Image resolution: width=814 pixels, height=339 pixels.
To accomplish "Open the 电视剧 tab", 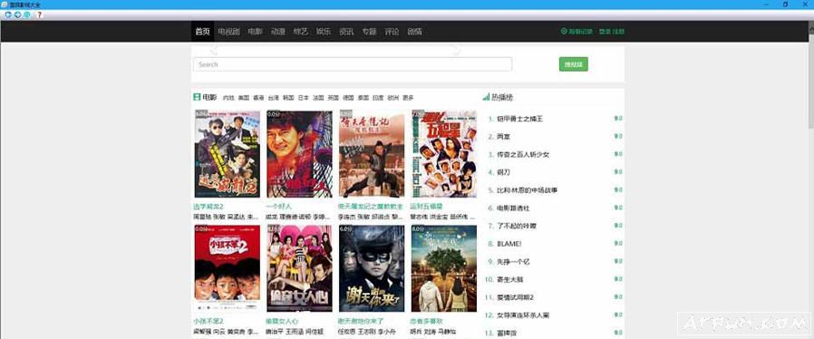I will click(x=229, y=32).
